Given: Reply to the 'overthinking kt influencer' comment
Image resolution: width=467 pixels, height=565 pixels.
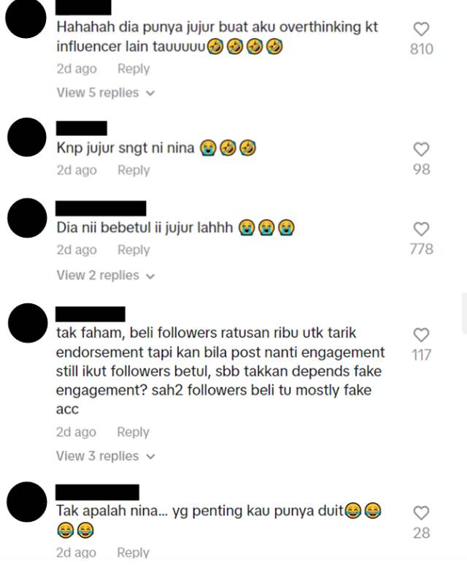Looking at the screenshot, I should 134,69.
